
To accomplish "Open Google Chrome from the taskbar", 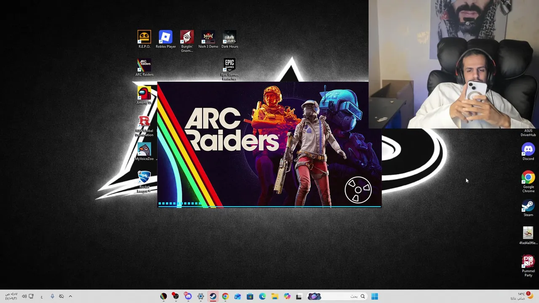I will coord(225,296).
